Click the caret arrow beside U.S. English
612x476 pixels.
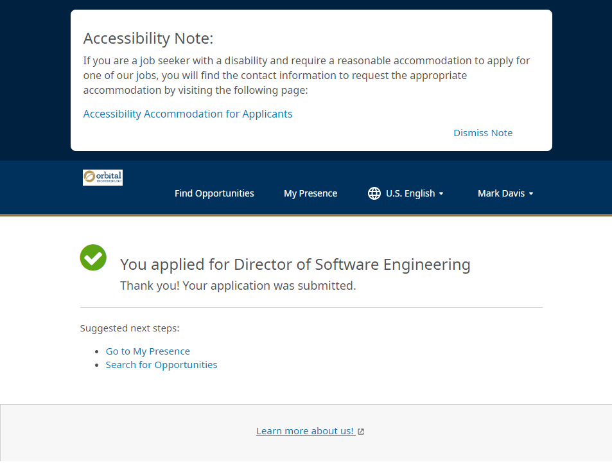point(441,194)
